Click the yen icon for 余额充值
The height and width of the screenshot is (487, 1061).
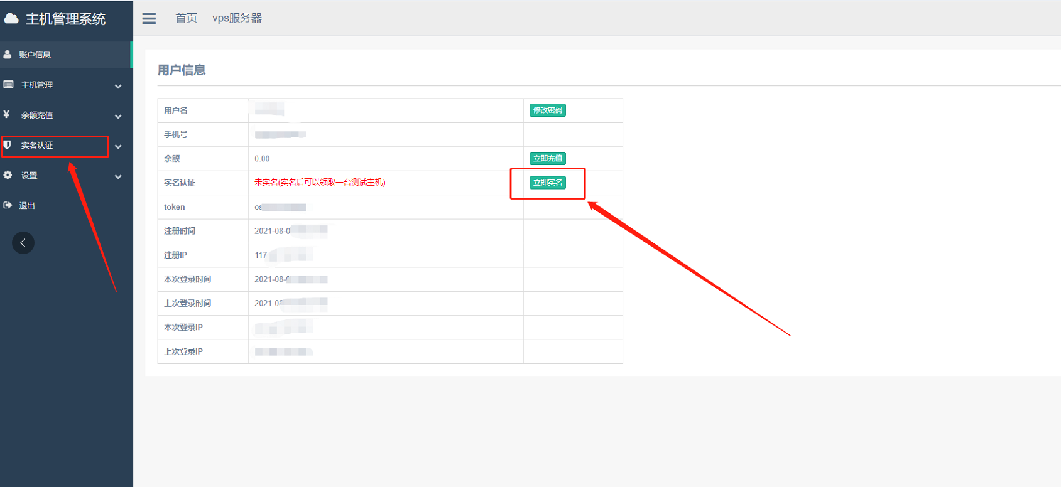(7, 115)
